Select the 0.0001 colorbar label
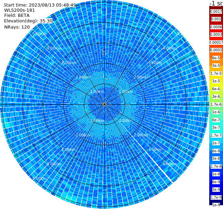223x209 pixels. tap(216, 50)
